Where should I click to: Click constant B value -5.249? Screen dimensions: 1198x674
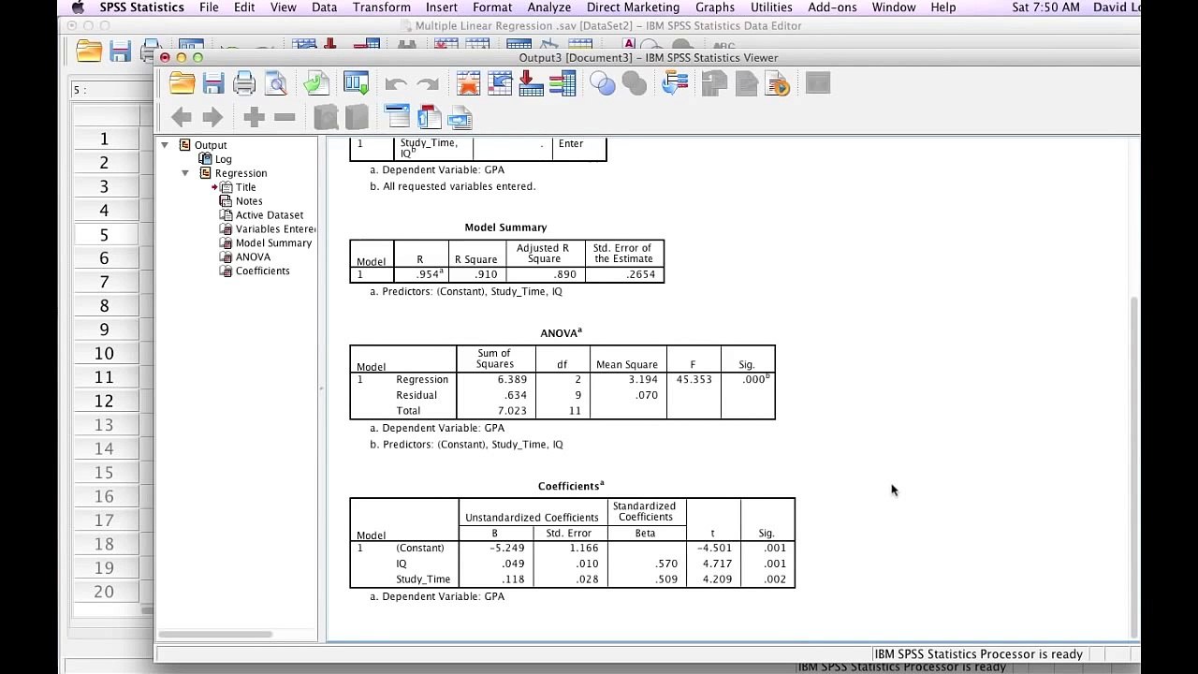(x=506, y=548)
